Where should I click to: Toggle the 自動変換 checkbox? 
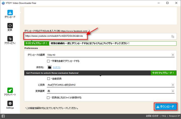[49, 79]
